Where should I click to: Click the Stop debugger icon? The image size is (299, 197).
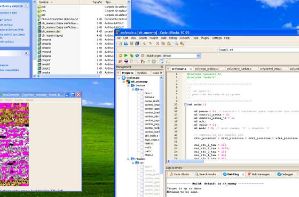tap(154, 61)
